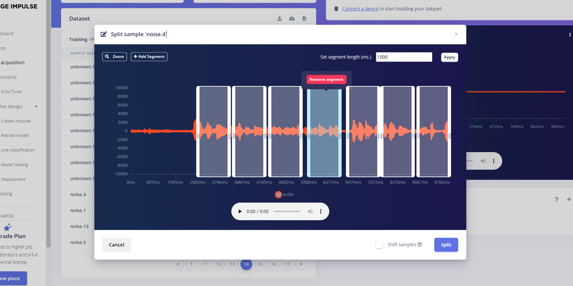The width and height of the screenshot is (573, 286).
Task: Click the upload data icon in Dataset header
Action: point(280,19)
